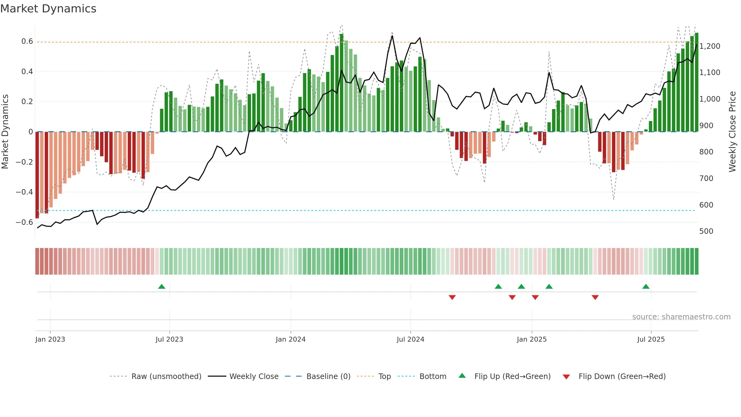
Task: Select the flip-down marker just after Jan 2025
Action: pos(535,297)
